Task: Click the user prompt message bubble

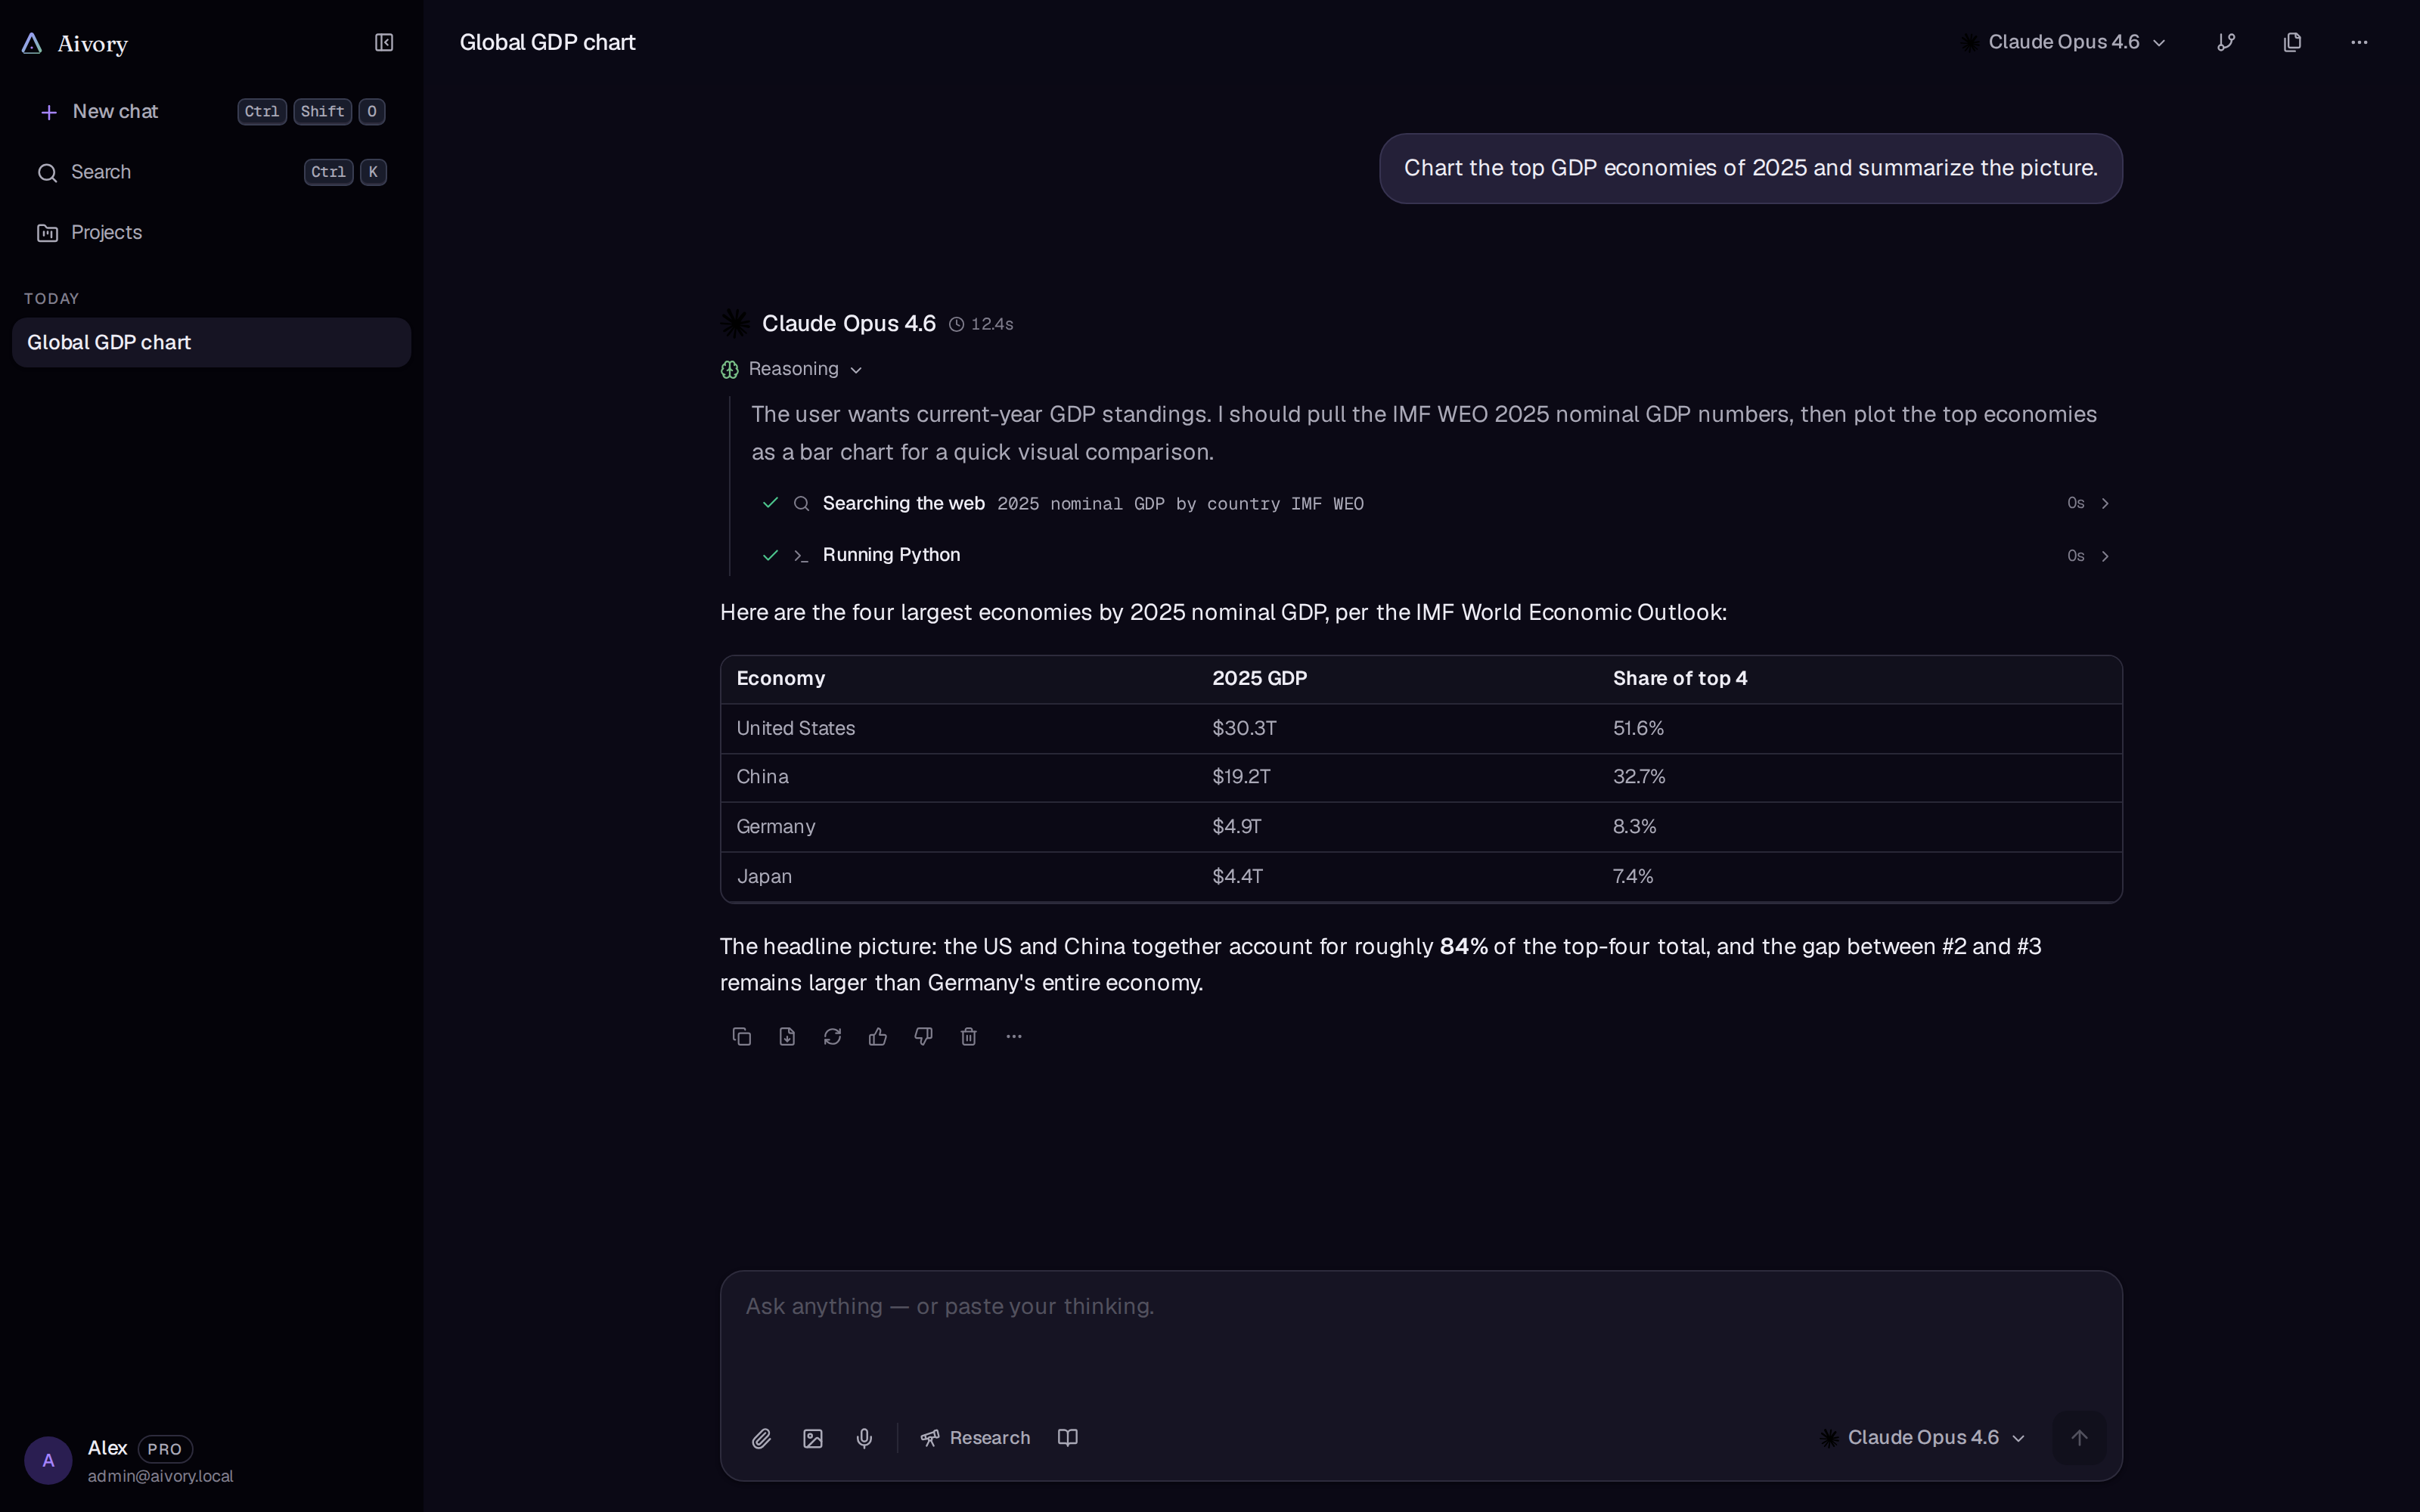Action: pos(1751,169)
